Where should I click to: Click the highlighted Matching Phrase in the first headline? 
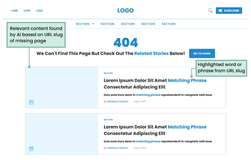[187, 80]
